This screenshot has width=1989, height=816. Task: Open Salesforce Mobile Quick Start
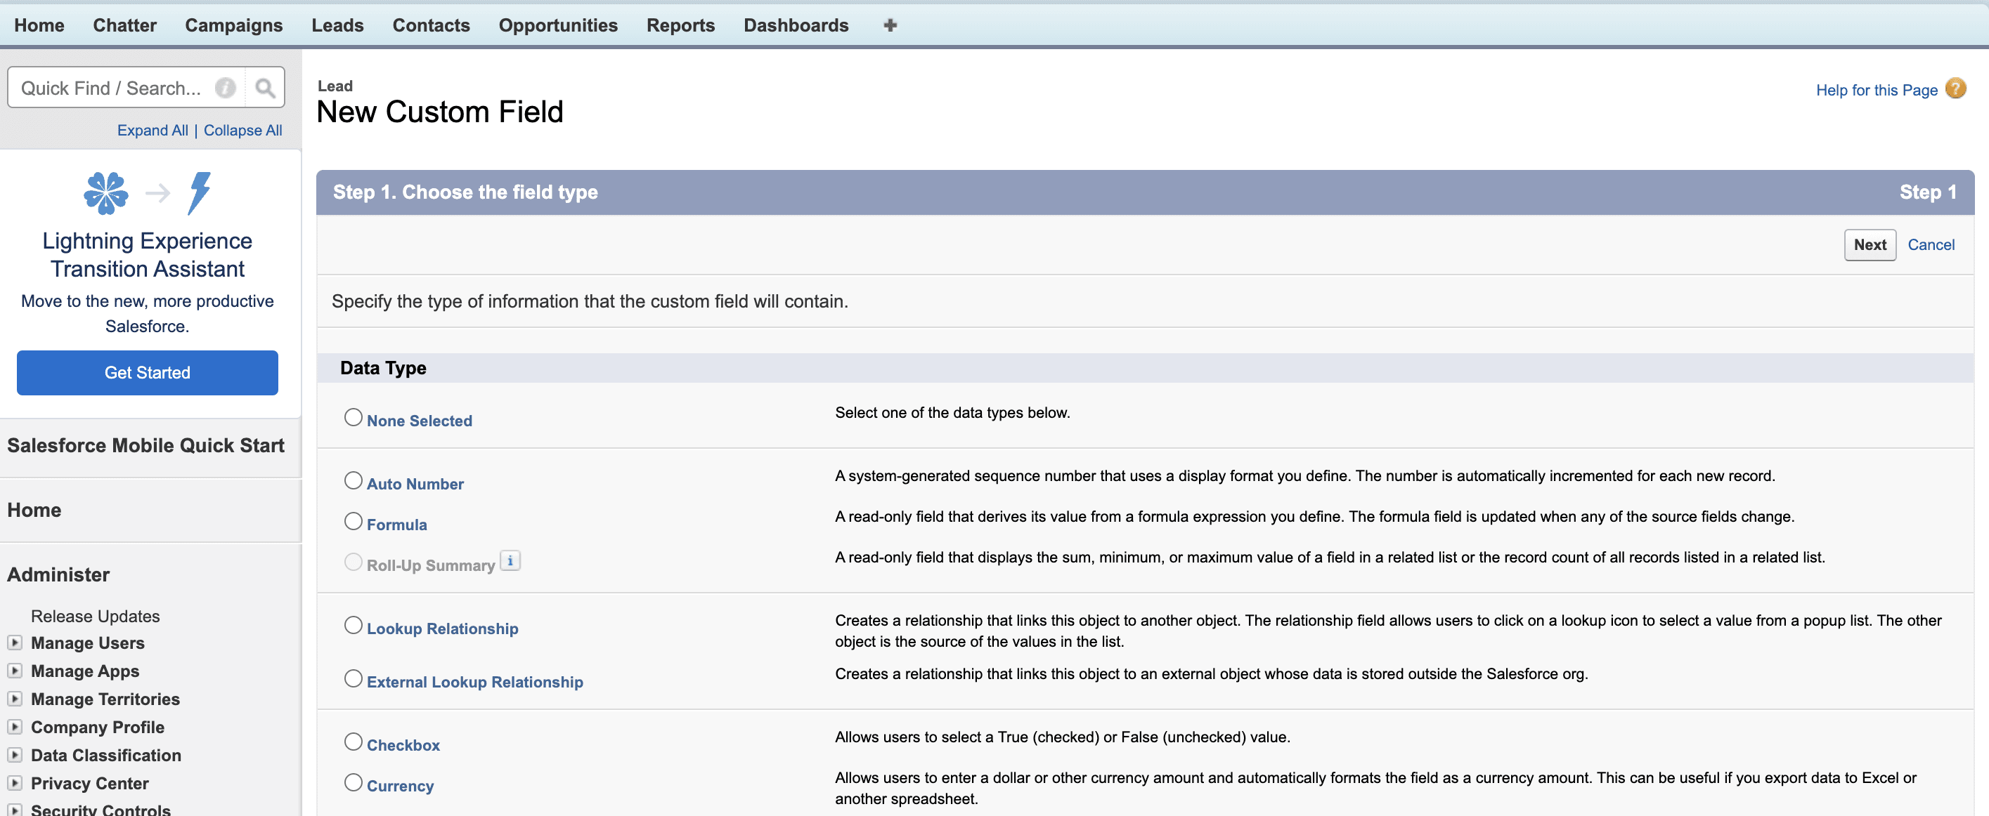[146, 446]
